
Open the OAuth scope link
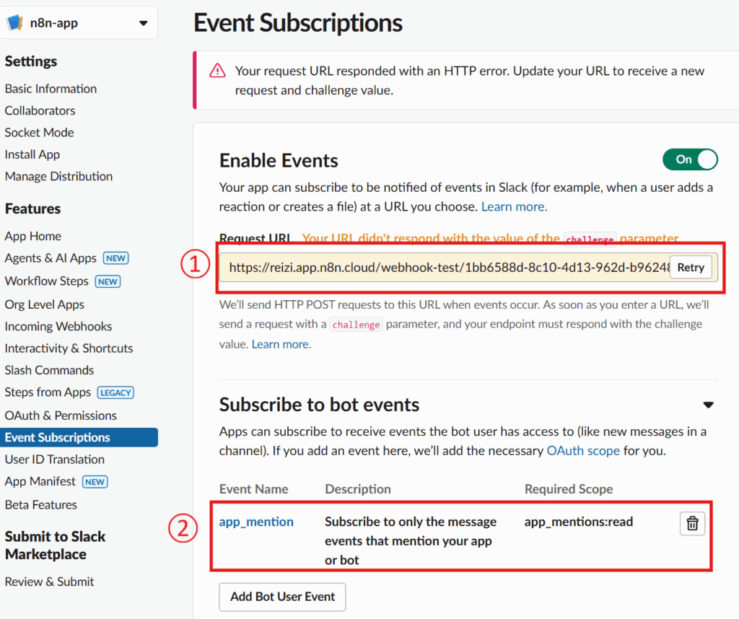(x=582, y=451)
